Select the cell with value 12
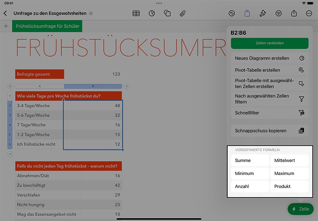 [93, 144]
